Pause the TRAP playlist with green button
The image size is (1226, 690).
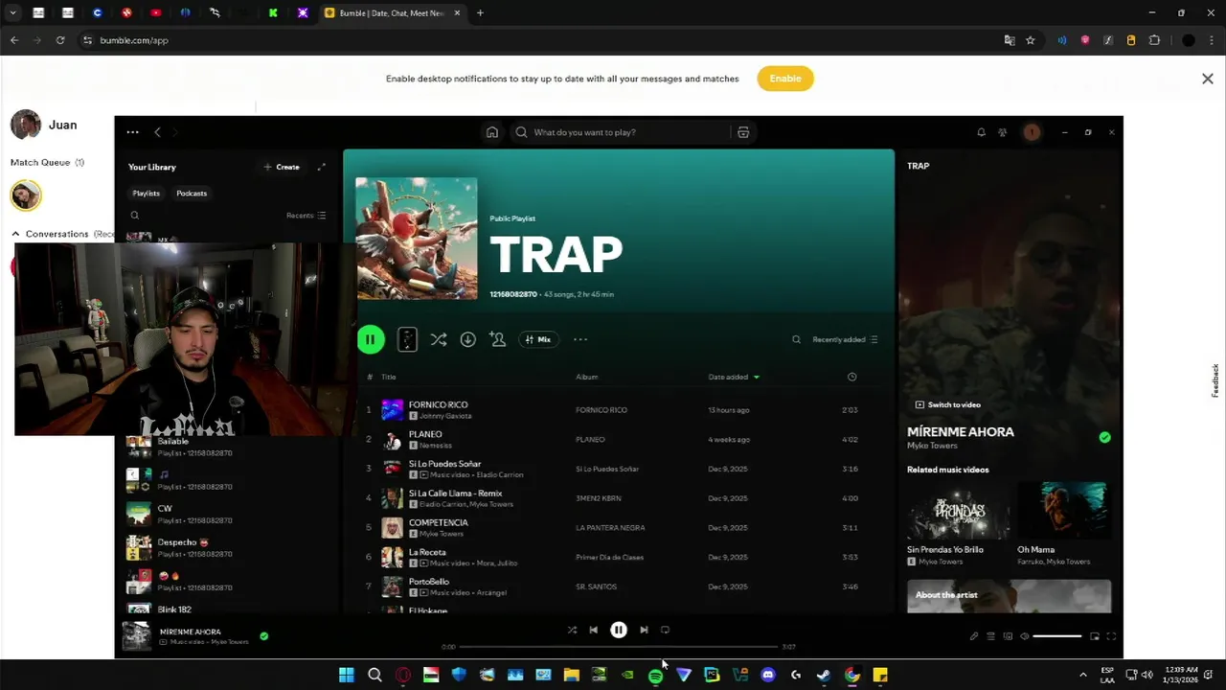(x=370, y=339)
